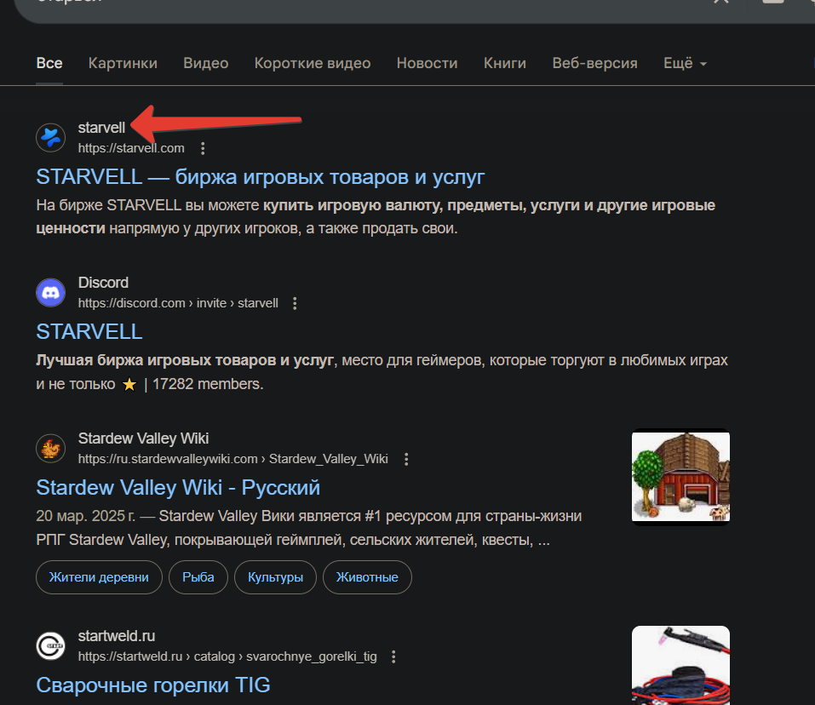Click the starvell site name text

coord(101,128)
